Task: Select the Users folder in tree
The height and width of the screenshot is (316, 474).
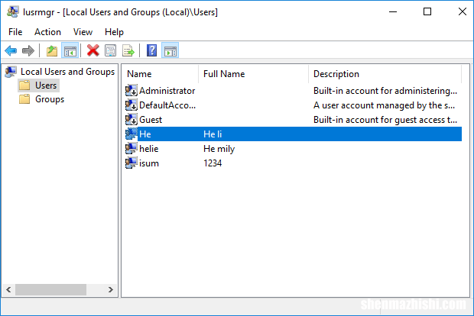Action: (46, 85)
